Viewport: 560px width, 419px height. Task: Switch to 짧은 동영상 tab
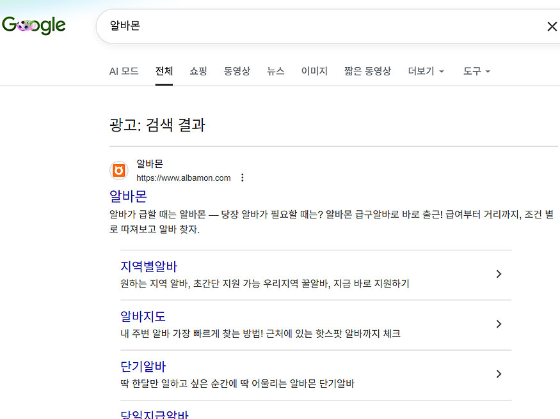(367, 71)
